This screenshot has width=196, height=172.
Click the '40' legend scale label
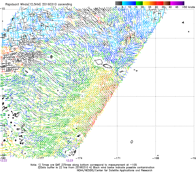click(170, 7)
